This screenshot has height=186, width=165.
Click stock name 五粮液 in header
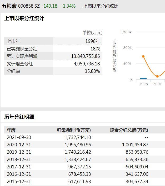pyautogui.click(x=9, y=6)
